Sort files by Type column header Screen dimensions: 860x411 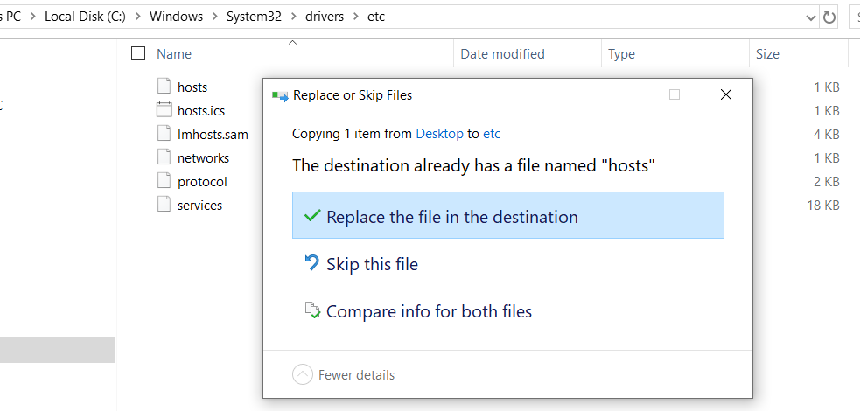(621, 54)
